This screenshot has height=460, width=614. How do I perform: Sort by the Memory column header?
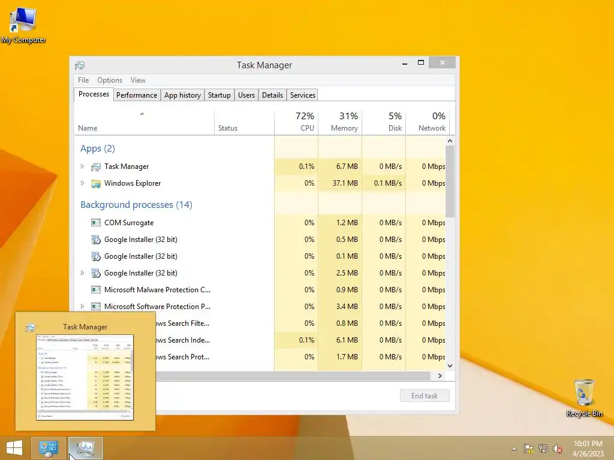tap(341, 123)
